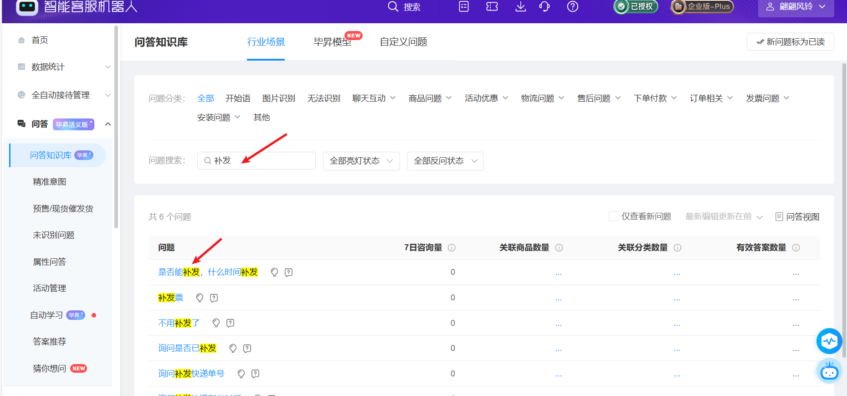Viewport: 847px width, 396px height.
Task: Expand the 售后问题 category dropdown
Action: coord(599,98)
